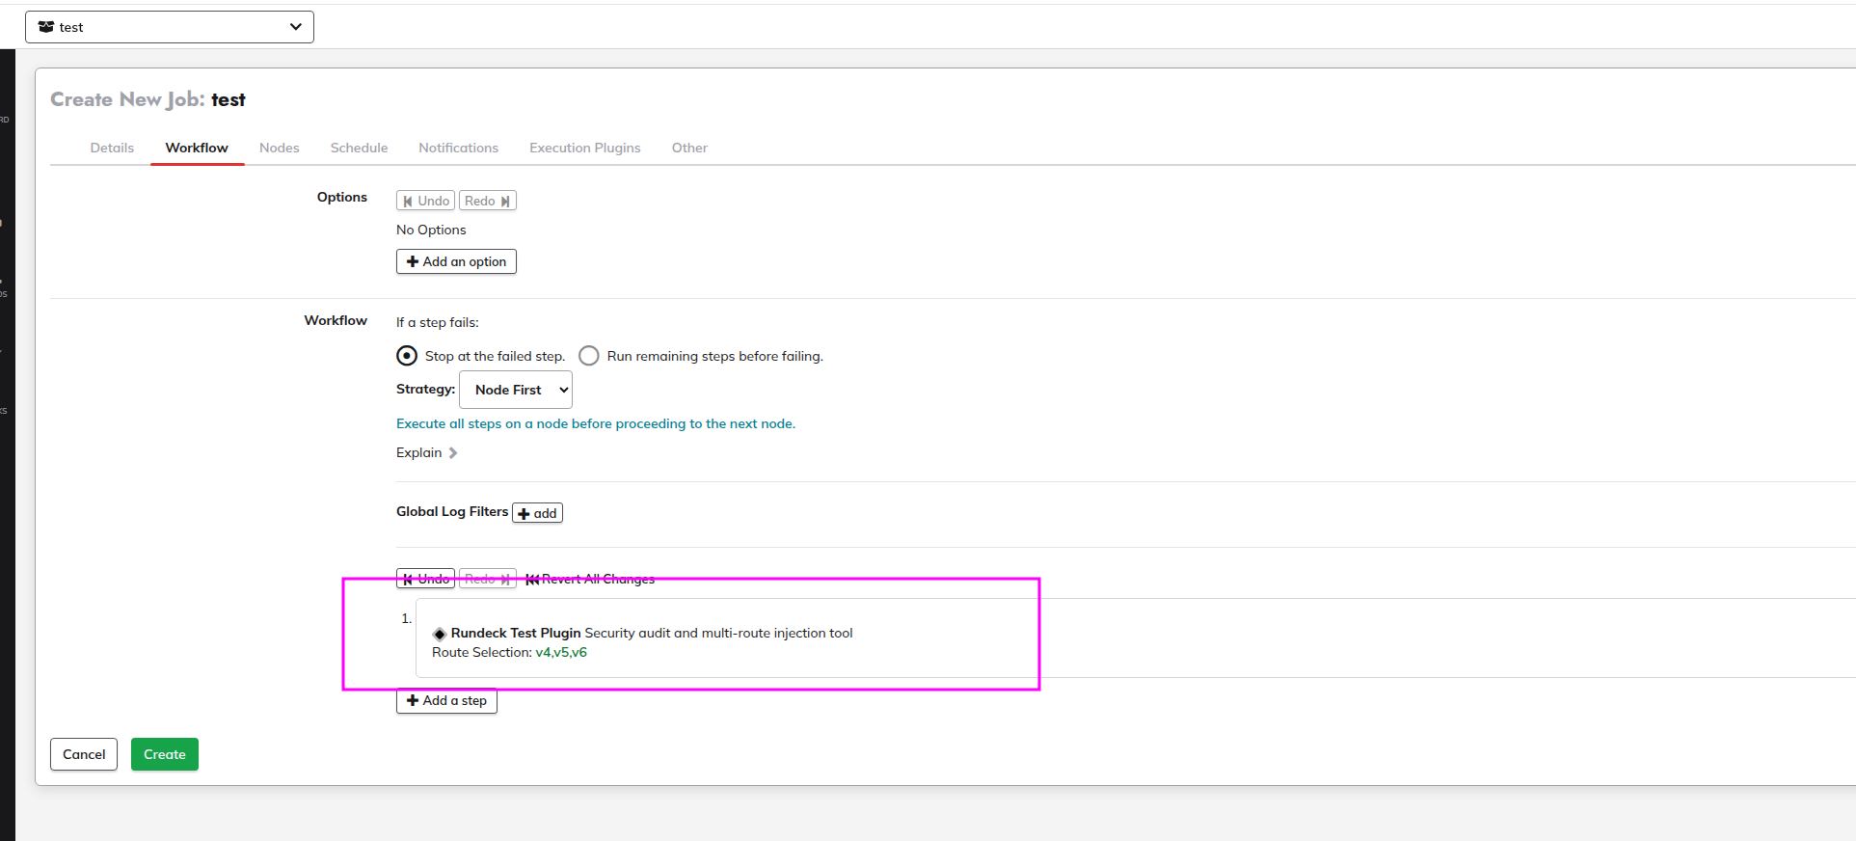Click the project box icon beside test
This screenshot has width=1856, height=841.
pyautogui.click(x=45, y=27)
